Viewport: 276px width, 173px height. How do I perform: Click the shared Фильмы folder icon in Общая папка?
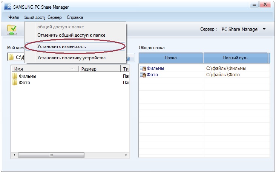[143, 68]
